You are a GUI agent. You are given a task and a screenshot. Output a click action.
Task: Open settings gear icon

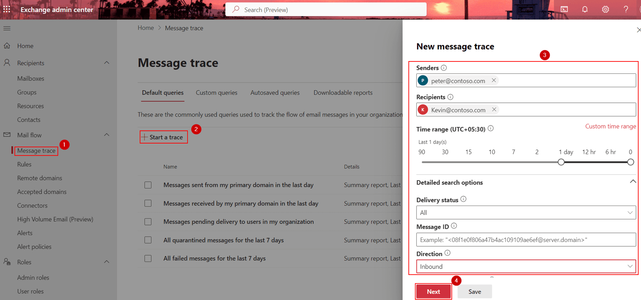pos(605,10)
